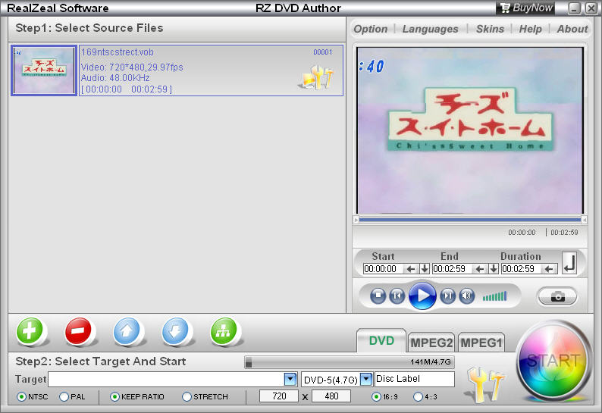This screenshot has width=602, height=413.
Task: Select file name 169ntscstrect.vob
Action: point(117,52)
